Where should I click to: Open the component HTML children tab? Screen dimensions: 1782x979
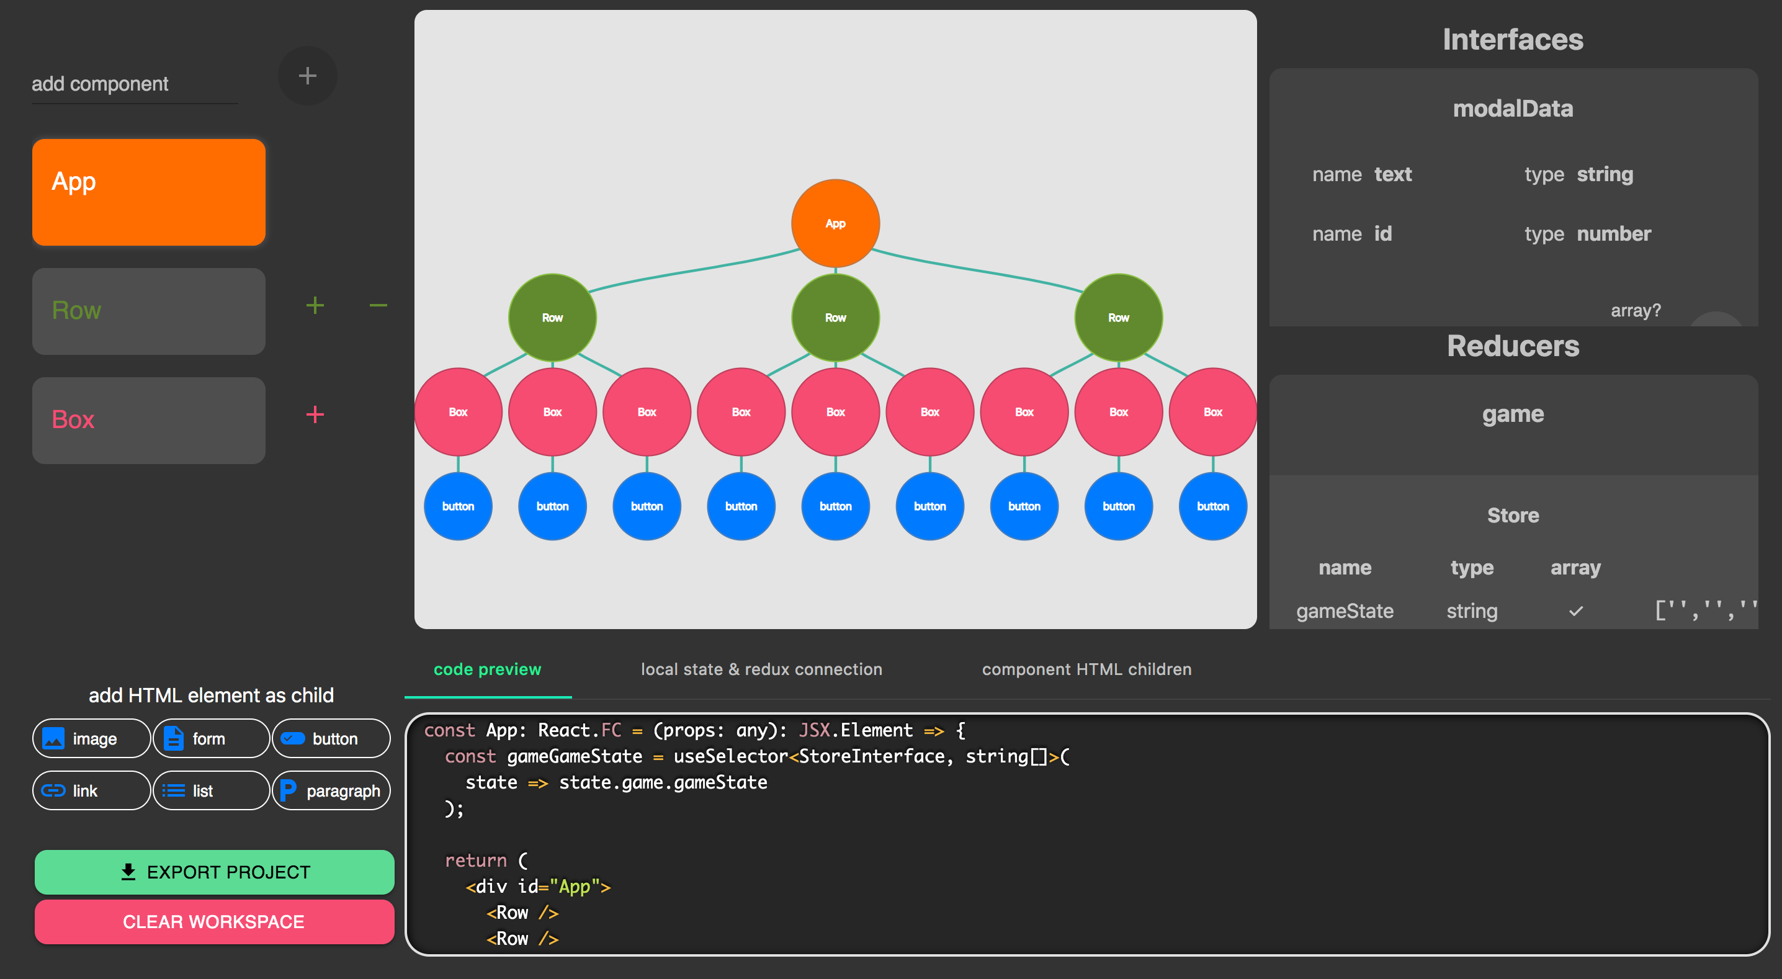click(1086, 669)
